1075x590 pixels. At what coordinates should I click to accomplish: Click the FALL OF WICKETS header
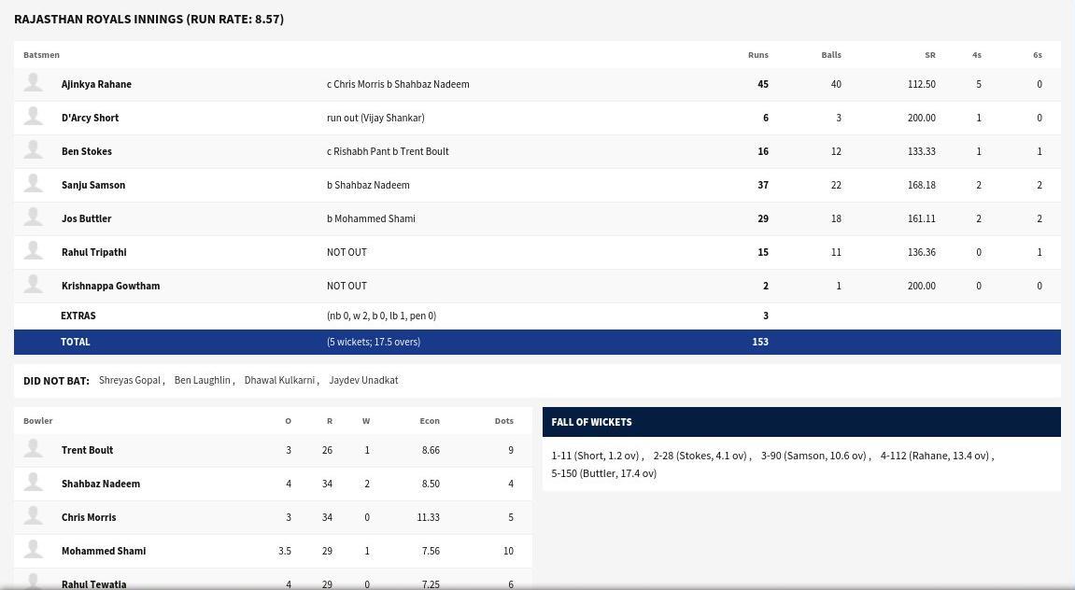(x=591, y=422)
